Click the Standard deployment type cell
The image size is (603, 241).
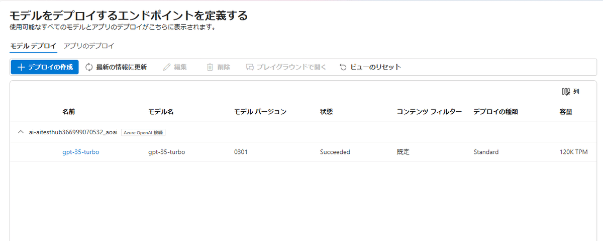(x=486, y=152)
